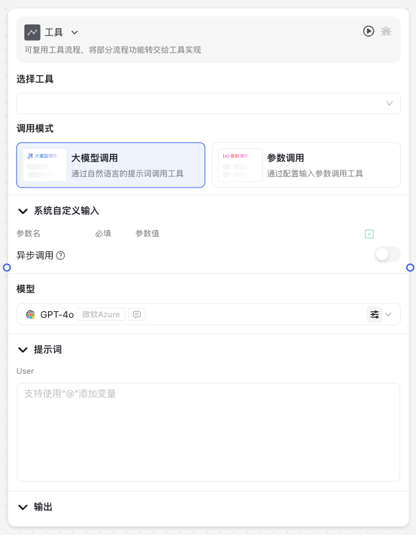
Task: Click the right blue connection handle
Action: (410, 268)
